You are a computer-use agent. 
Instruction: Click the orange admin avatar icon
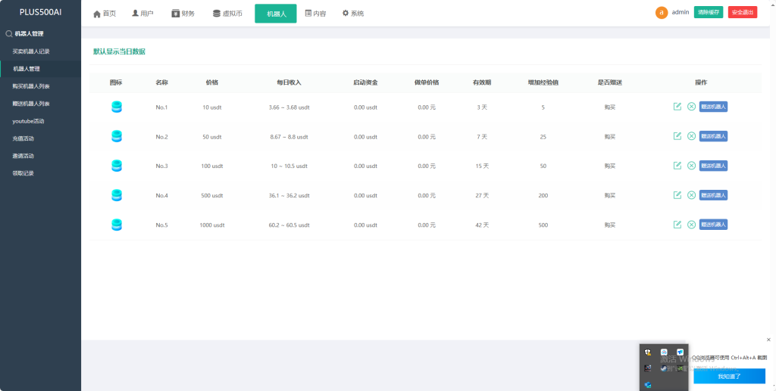click(662, 13)
